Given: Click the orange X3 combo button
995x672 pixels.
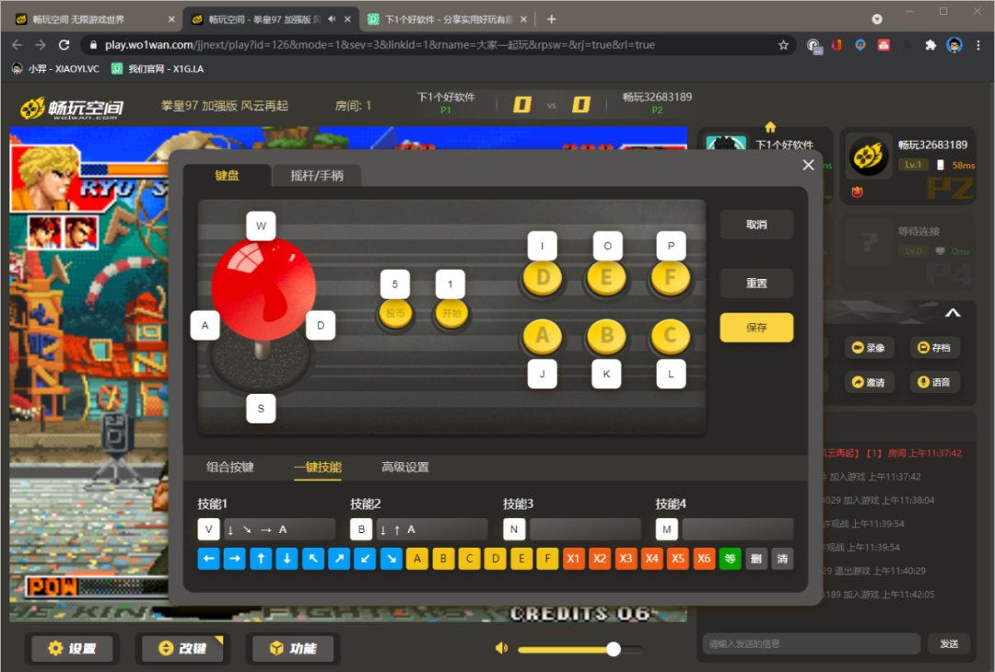Looking at the screenshot, I should (x=626, y=559).
